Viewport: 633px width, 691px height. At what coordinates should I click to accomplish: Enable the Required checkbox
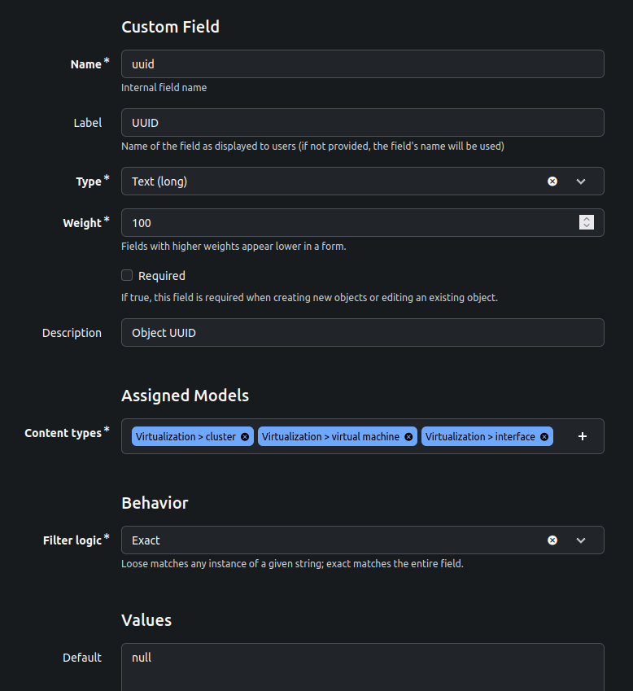(x=127, y=275)
